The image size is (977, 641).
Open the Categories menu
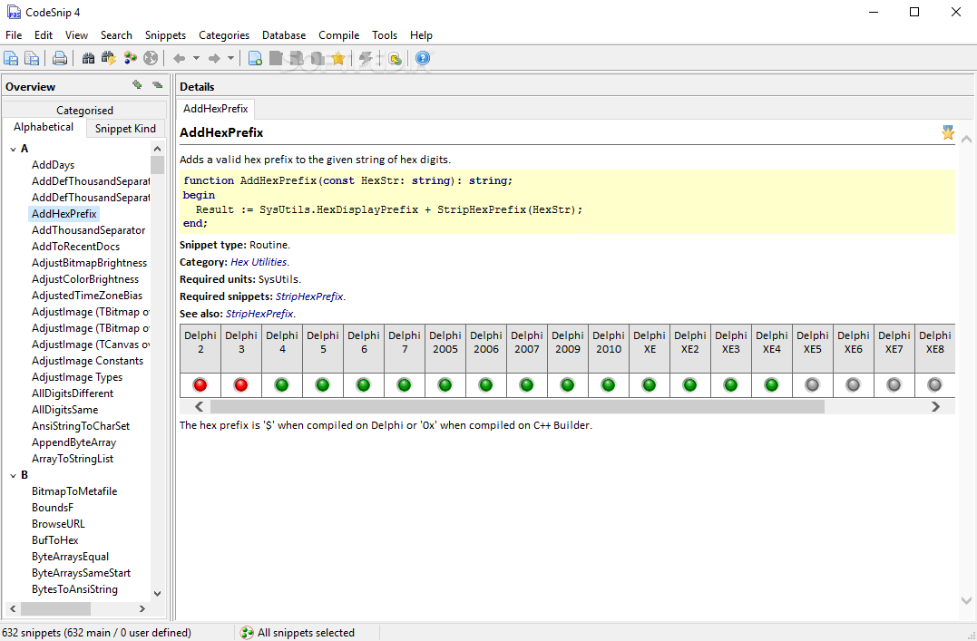(224, 35)
